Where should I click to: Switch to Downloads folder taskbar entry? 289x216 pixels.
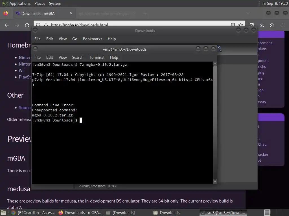click(175, 213)
